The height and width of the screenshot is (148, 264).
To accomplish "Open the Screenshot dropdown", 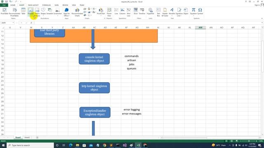I will click(x=57, y=12).
